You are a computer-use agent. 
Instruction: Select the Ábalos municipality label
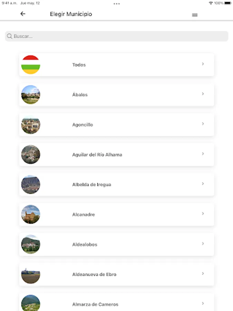[80, 95]
